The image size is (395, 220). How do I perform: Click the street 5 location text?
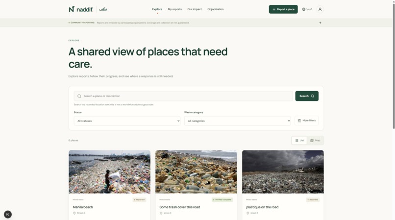(x=254, y=213)
